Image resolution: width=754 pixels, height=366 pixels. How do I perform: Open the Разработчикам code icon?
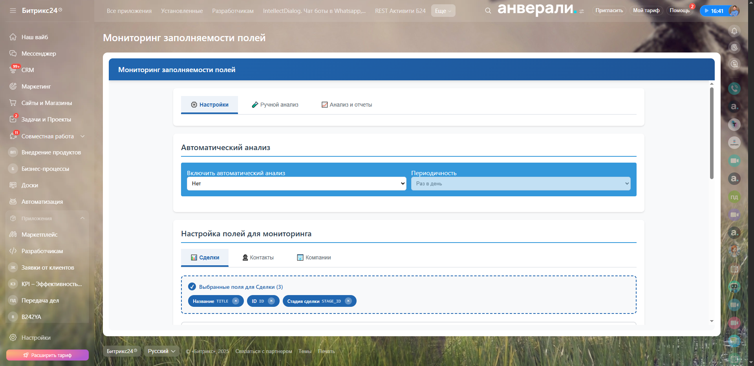pyautogui.click(x=13, y=251)
